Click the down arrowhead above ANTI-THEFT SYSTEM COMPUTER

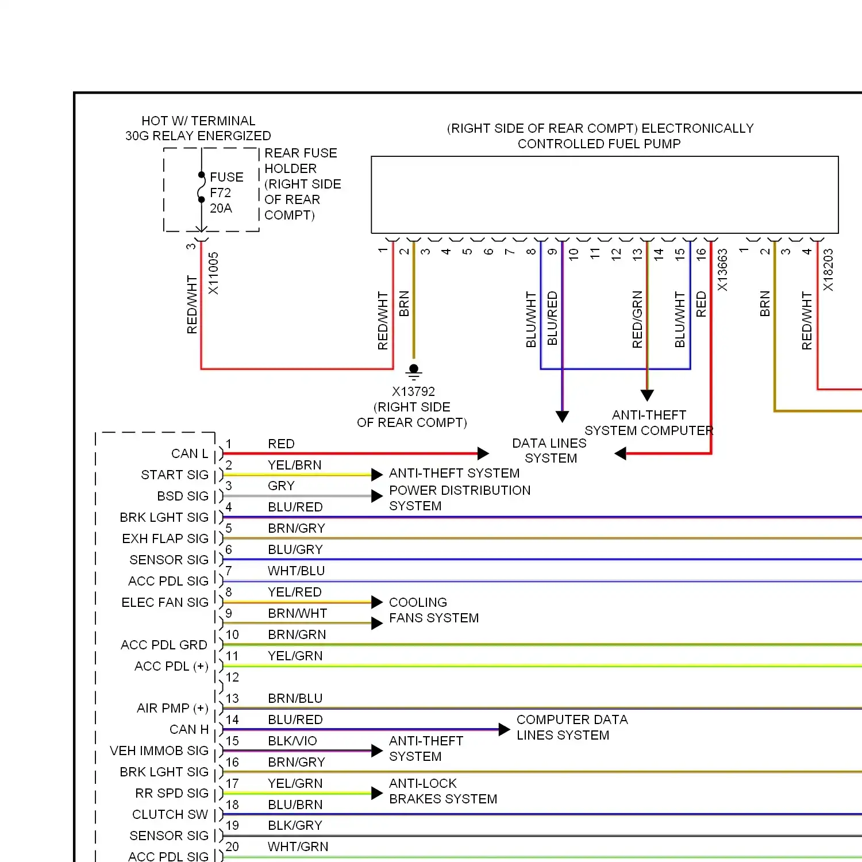point(647,395)
